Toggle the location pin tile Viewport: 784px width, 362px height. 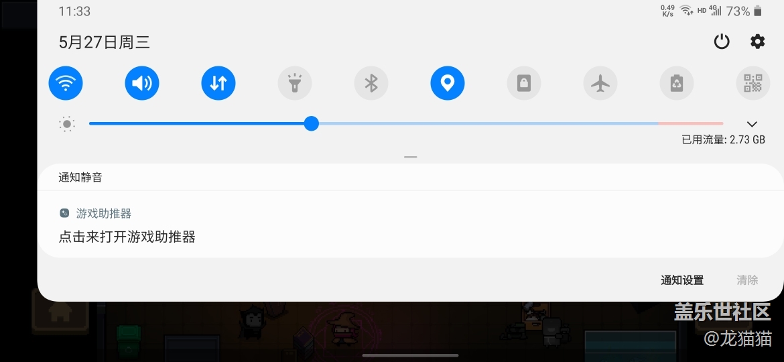(x=448, y=83)
